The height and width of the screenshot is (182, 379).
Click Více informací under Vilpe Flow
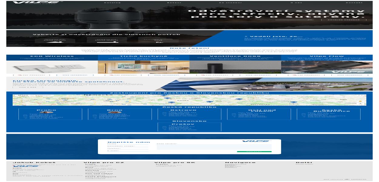pos(350,75)
